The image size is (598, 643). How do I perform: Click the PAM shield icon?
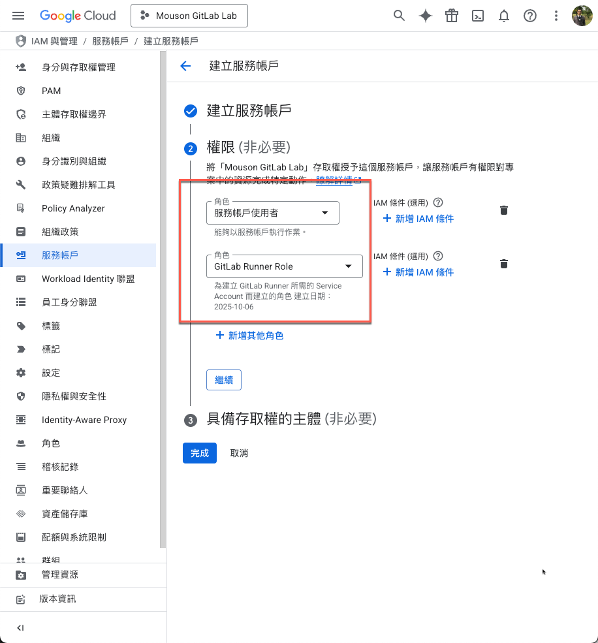tap(21, 91)
